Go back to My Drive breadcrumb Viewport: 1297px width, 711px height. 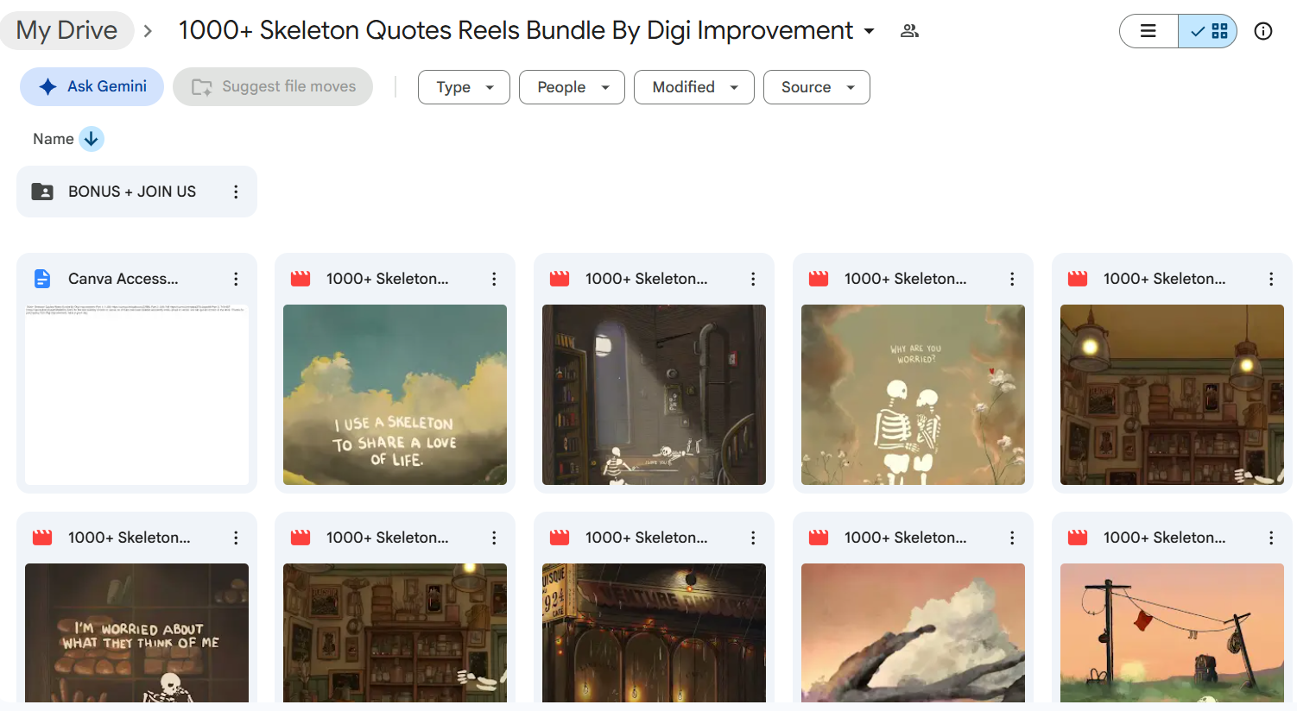(66, 30)
